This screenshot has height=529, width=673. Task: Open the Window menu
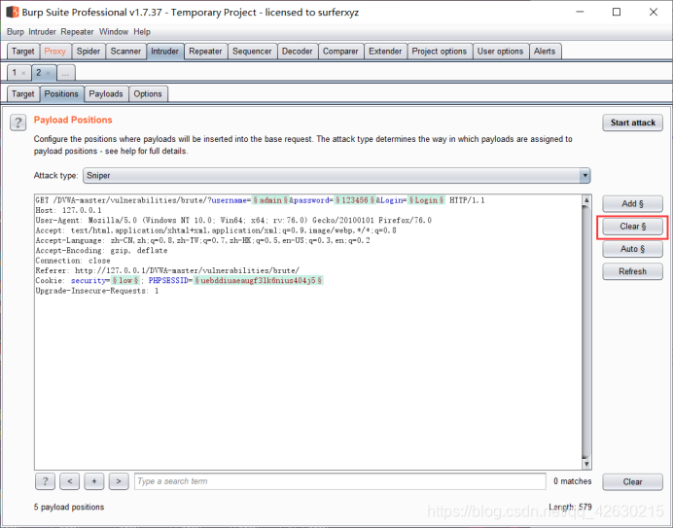coord(114,32)
